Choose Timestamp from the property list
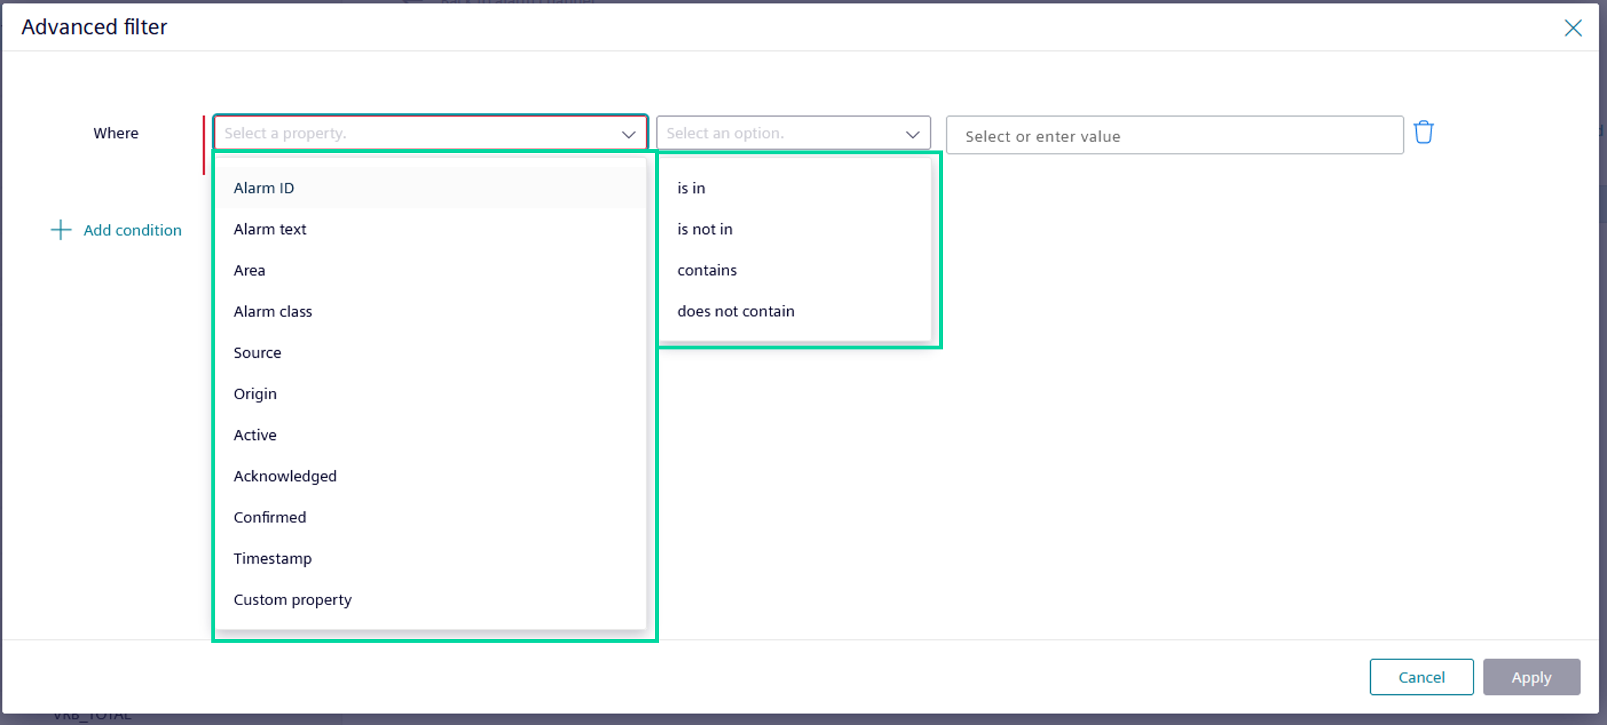 coord(430,558)
